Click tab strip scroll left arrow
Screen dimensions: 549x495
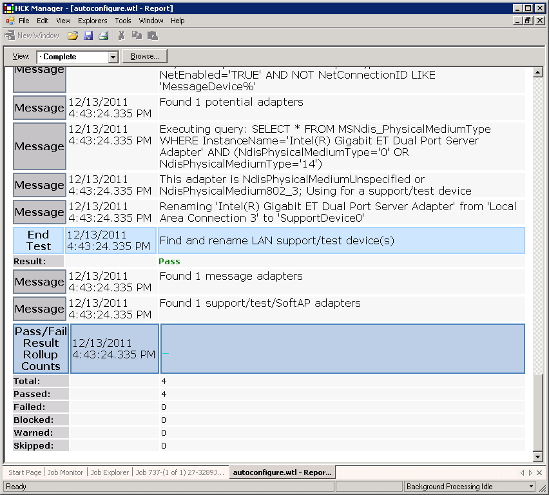pos(522,472)
